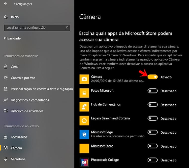Select Diagnóstico e comentários in sidebar
189x168 pixels.
(x=30, y=100)
